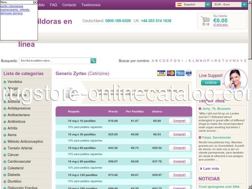Screen dimensions: 252x189
Task: Open the Diabetes category
Action: (x=14, y=175)
